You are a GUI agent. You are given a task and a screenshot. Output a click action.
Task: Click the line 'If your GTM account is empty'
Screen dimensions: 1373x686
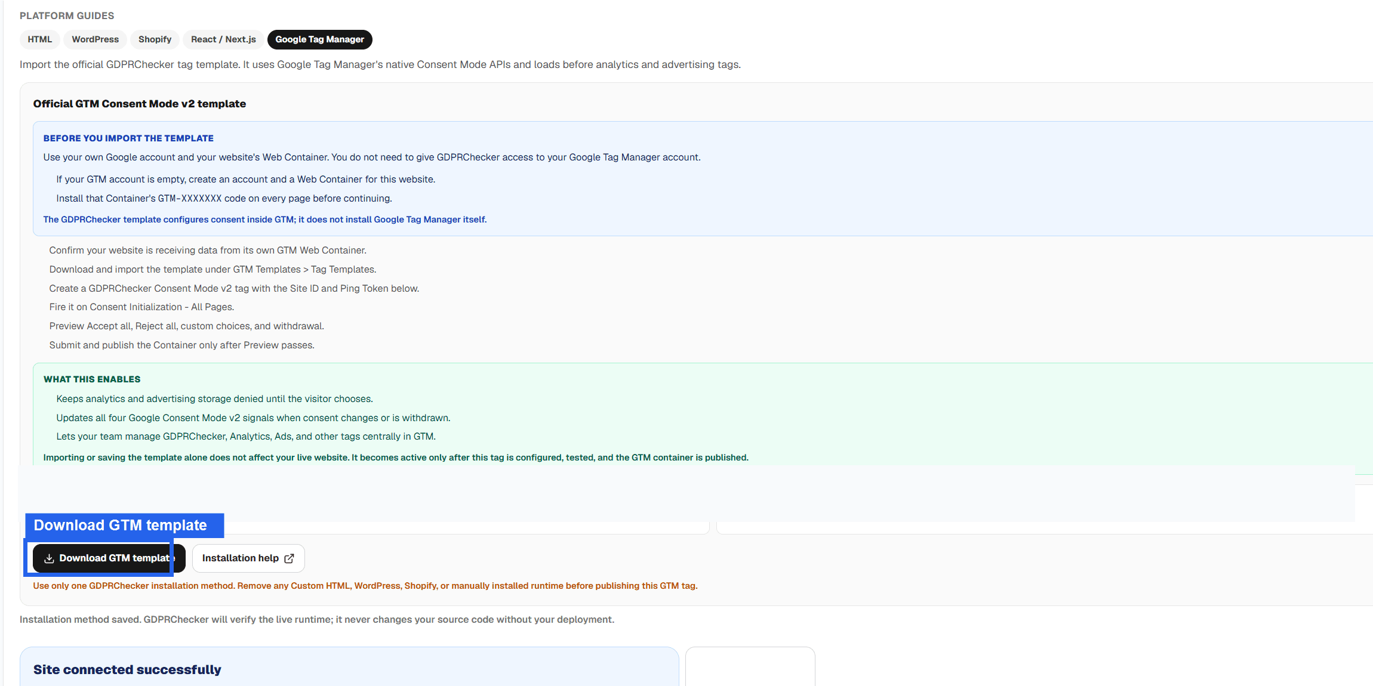(x=246, y=180)
